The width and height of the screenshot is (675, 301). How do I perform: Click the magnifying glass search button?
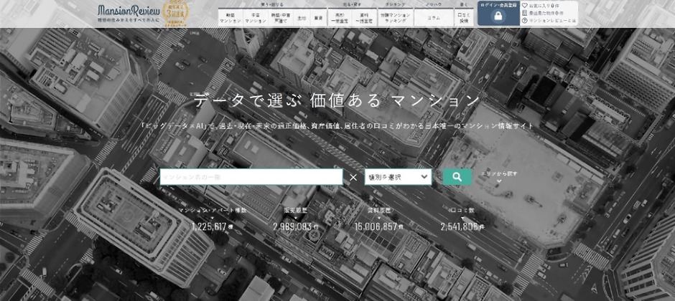tap(457, 177)
